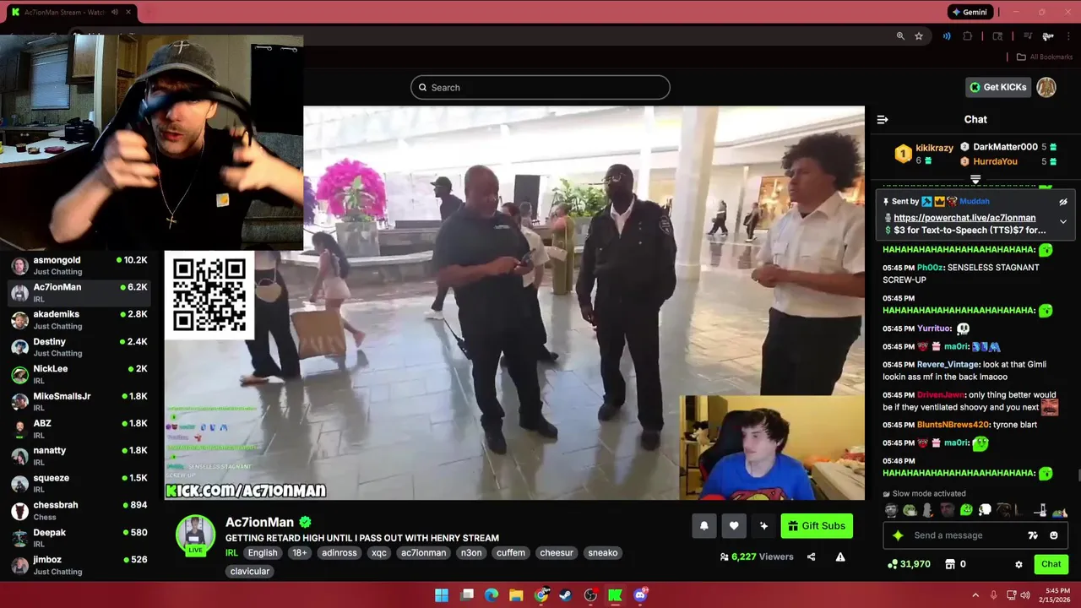The height and width of the screenshot is (608, 1081).
Task: Open Microsoft Edge from the taskbar
Action: [492, 595]
